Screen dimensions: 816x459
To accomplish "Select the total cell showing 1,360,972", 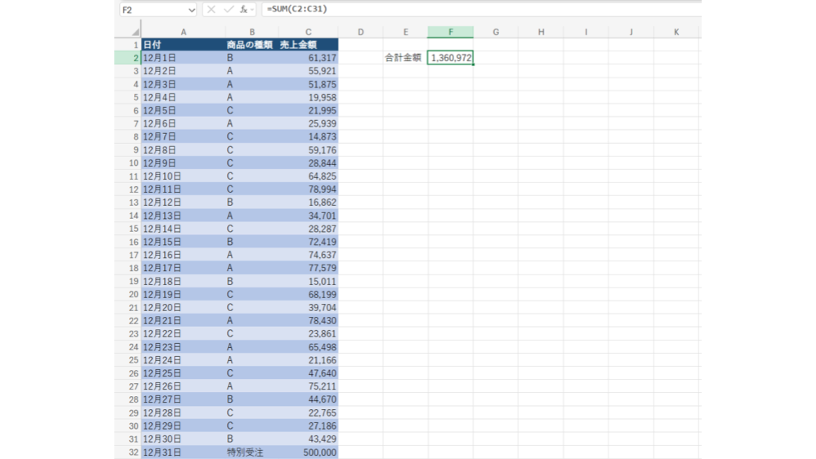I will pos(450,58).
